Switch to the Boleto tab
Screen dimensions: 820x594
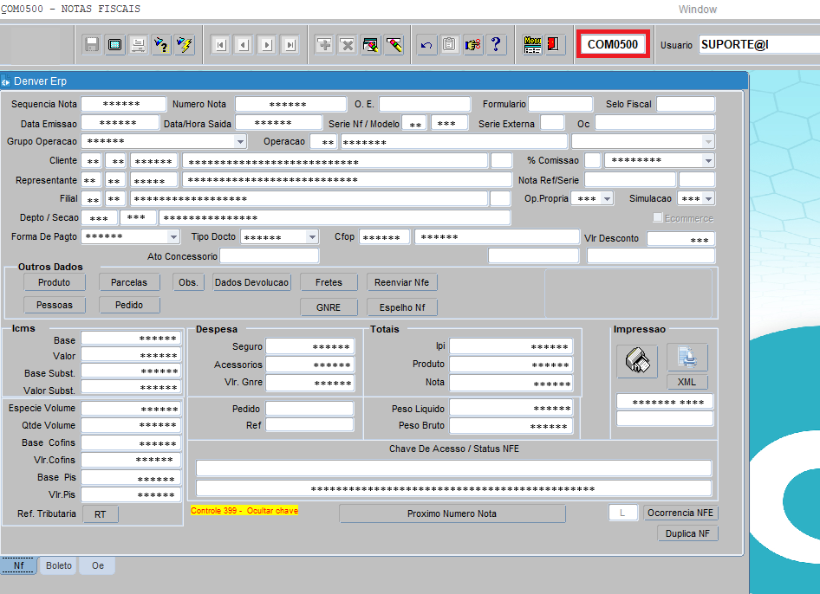tap(59, 565)
